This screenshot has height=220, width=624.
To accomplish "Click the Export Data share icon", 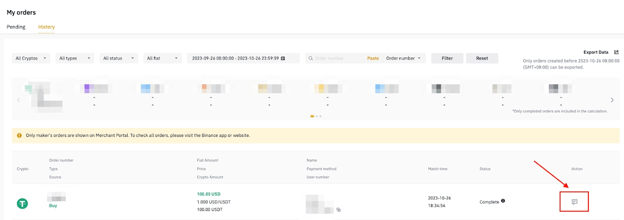I will click(x=617, y=52).
